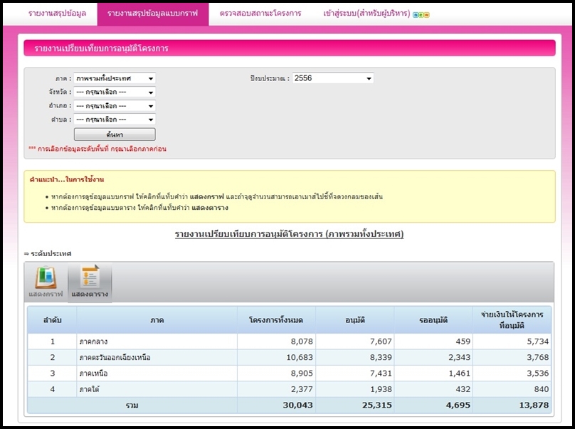Expand the ตำบล subdistrict dropdown
The image size is (575, 429).
click(x=115, y=120)
